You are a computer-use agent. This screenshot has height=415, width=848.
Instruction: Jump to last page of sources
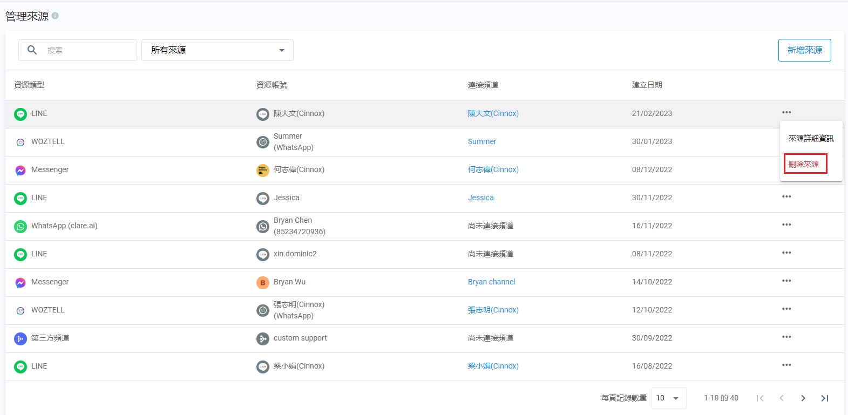pyautogui.click(x=824, y=398)
